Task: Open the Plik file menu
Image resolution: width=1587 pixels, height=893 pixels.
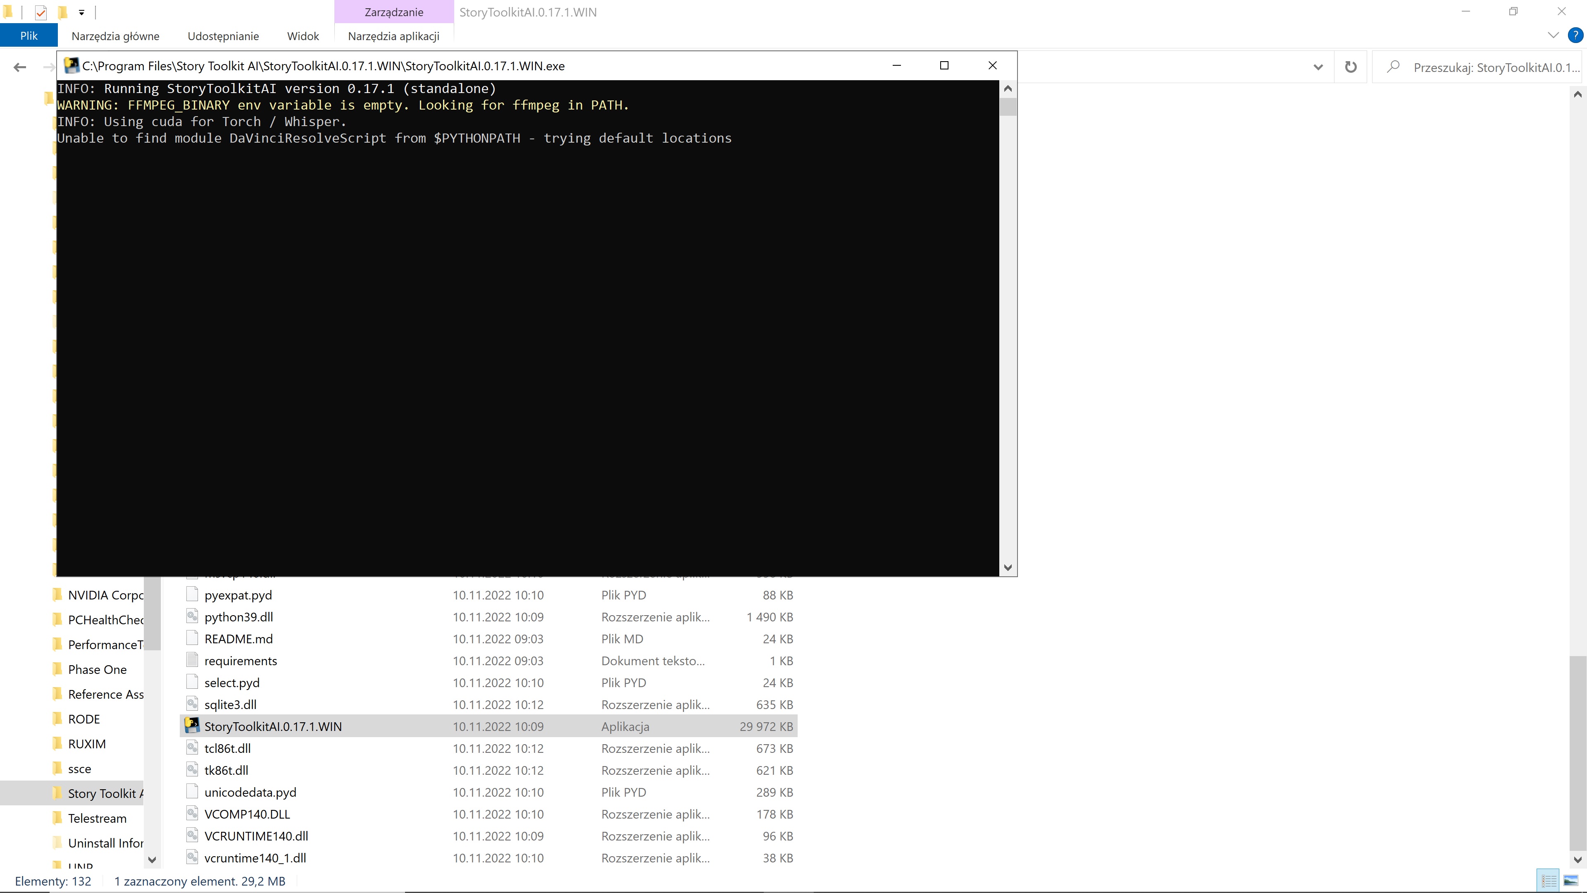Action: click(29, 36)
